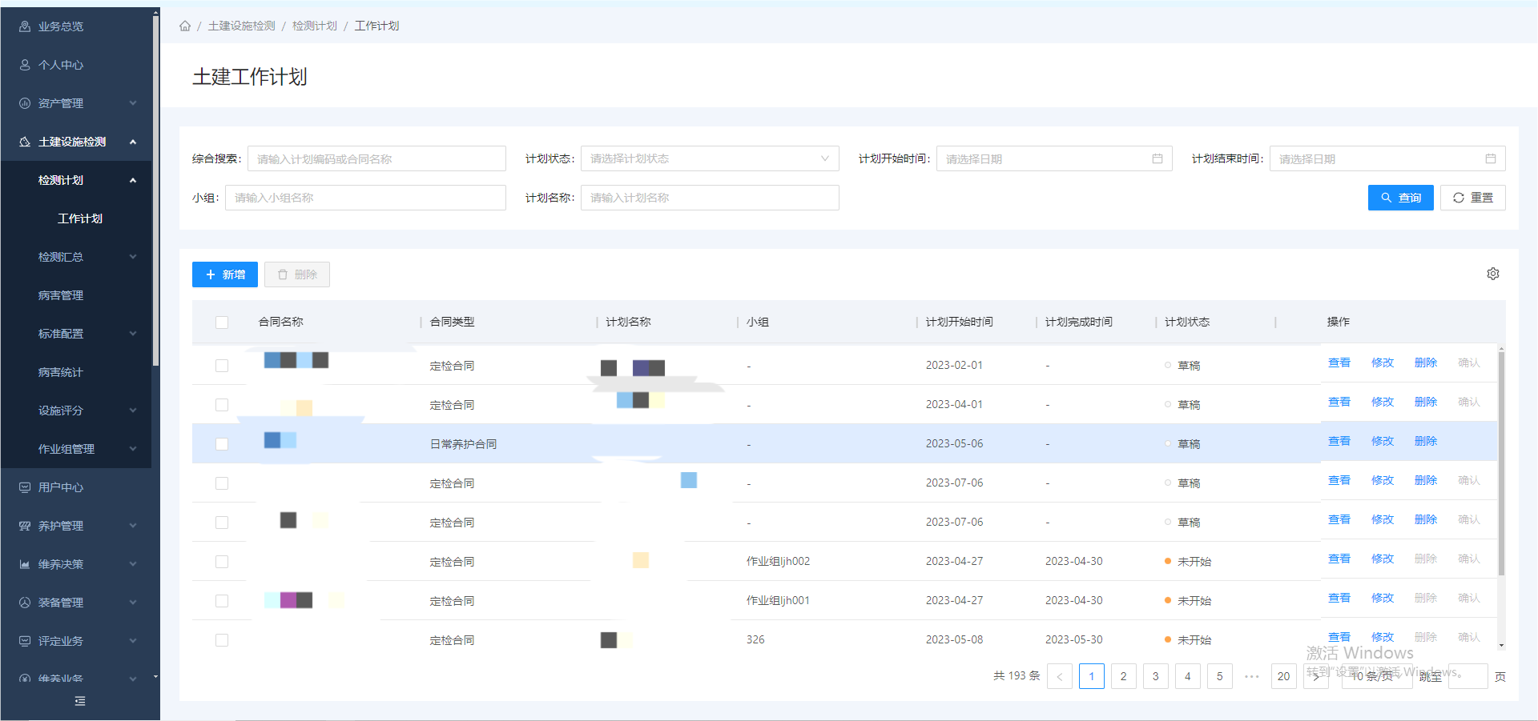Expand the 检测汇总 submenu
This screenshot has width=1538, height=721.
tap(133, 257)
